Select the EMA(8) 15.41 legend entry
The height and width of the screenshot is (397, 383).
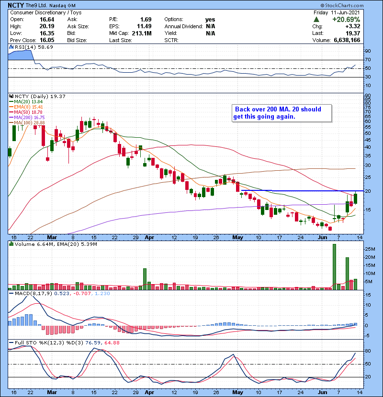(26, 107)
